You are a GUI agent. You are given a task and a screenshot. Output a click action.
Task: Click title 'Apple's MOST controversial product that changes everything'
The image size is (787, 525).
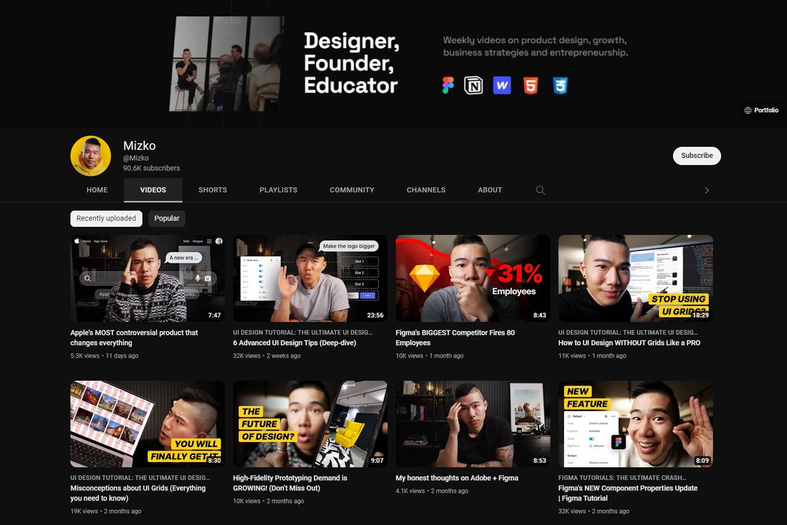[134, 338]
